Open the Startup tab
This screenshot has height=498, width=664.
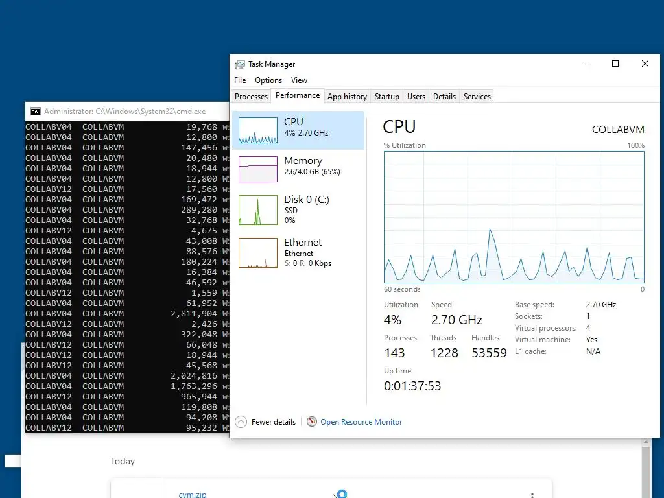pos(386,96)
